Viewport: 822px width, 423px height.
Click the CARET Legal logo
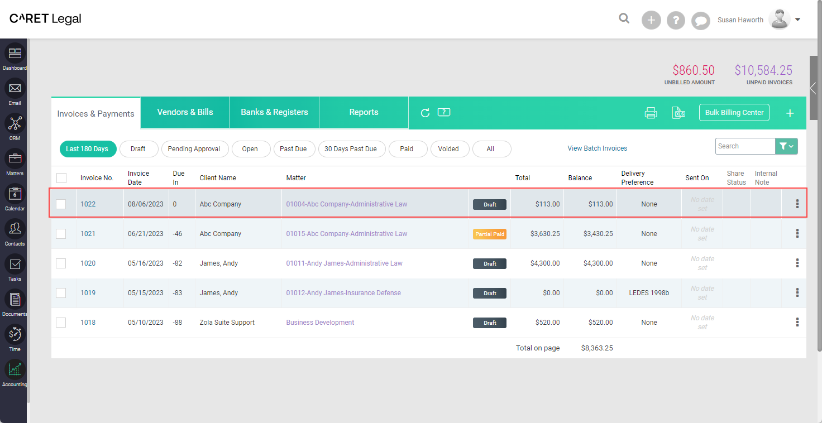pyautogui.click(x=45, y=19)
